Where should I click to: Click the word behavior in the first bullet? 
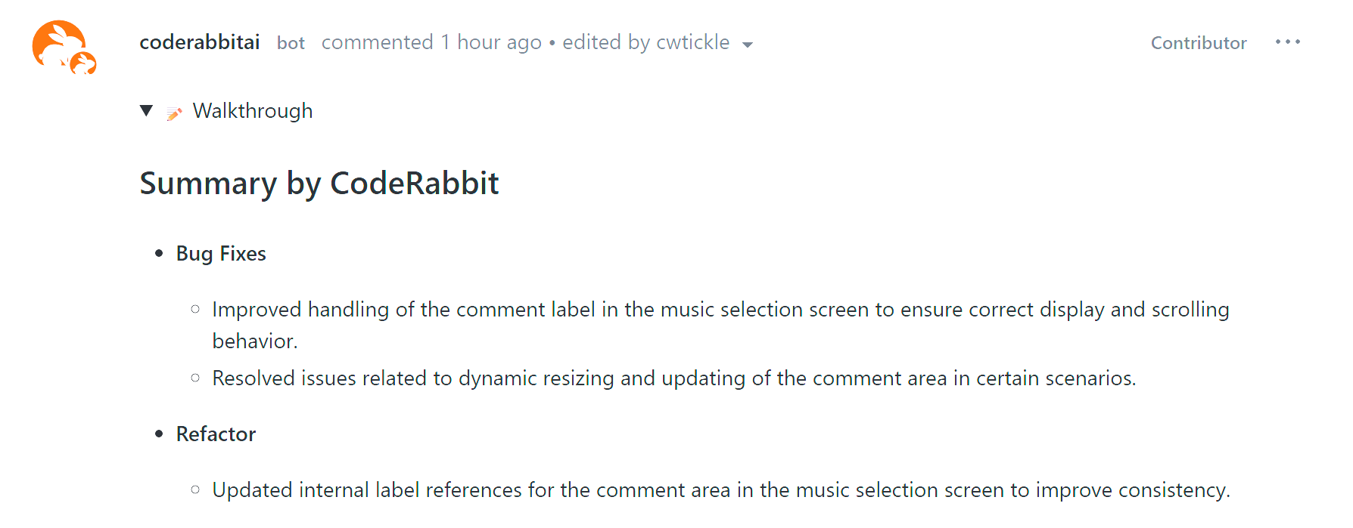click(x=254, y=341)
